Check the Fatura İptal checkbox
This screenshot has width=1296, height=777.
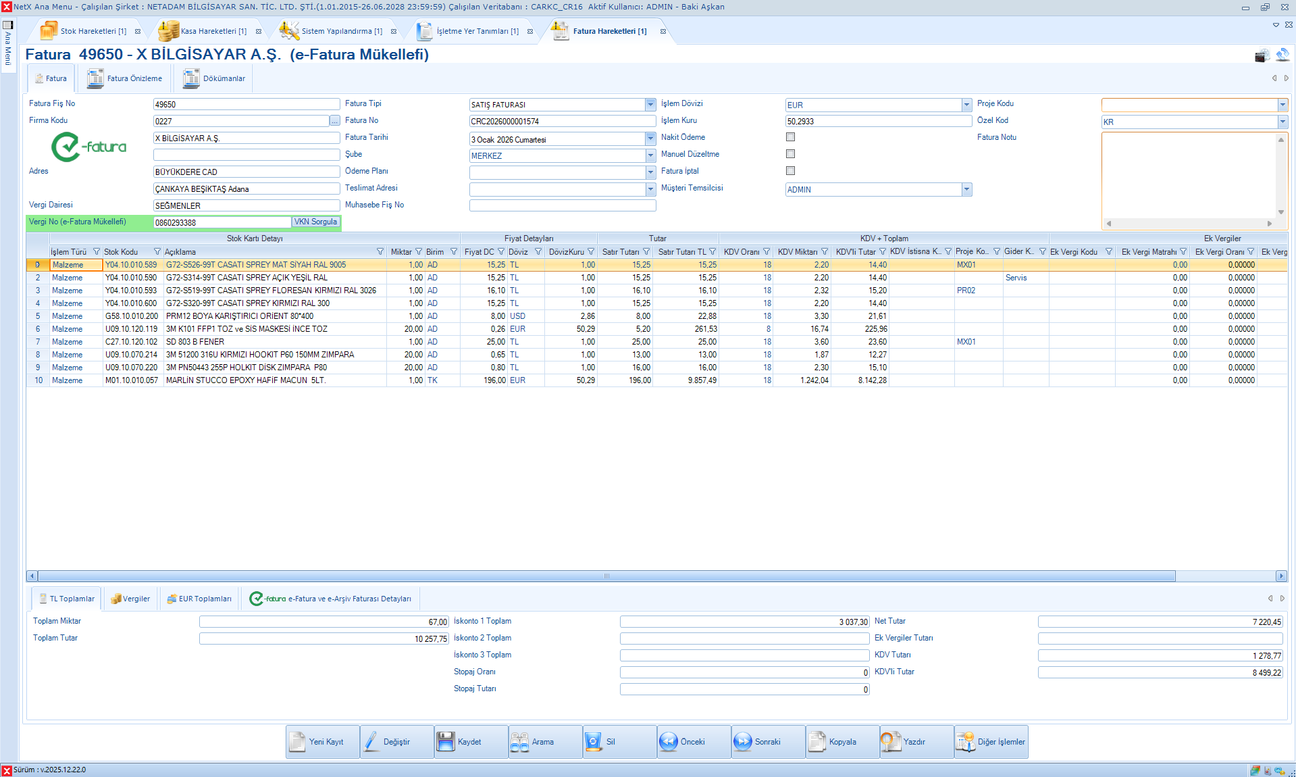pos(790,171)
